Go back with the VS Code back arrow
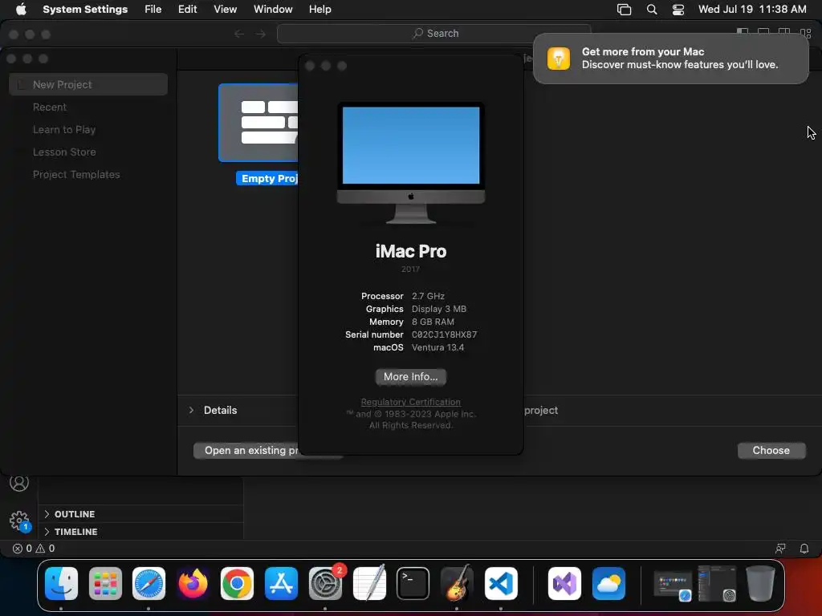822x616 pixels. coord(239,34)
